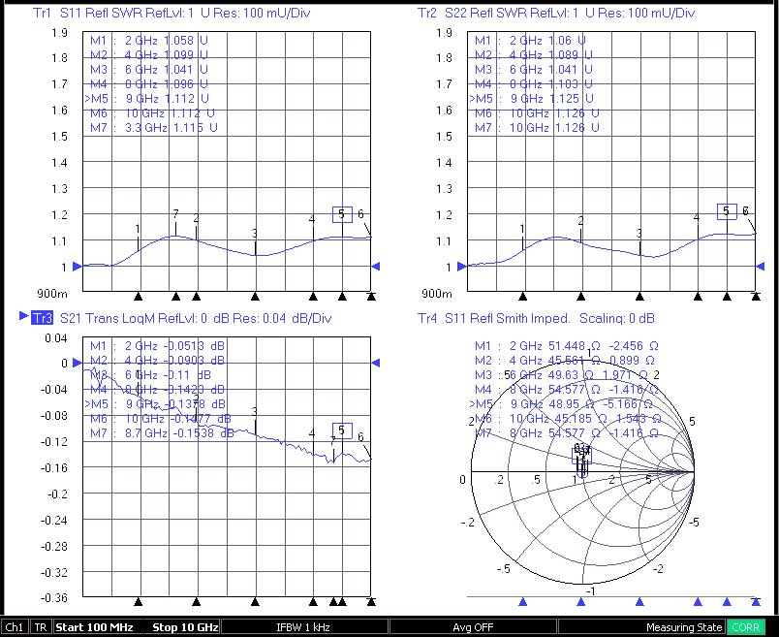Click Tr4 blue axis triangle for 6 GHz marker
This screenshot has height=637, width=779.
pyautogui.click(x=639, y=602)
